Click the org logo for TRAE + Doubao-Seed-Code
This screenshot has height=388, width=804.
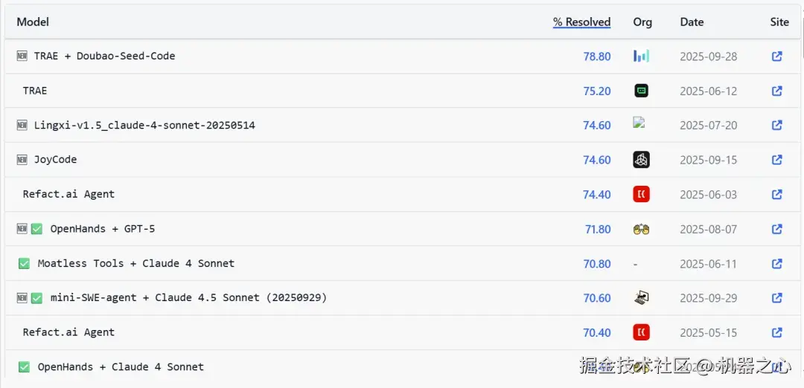642,56
